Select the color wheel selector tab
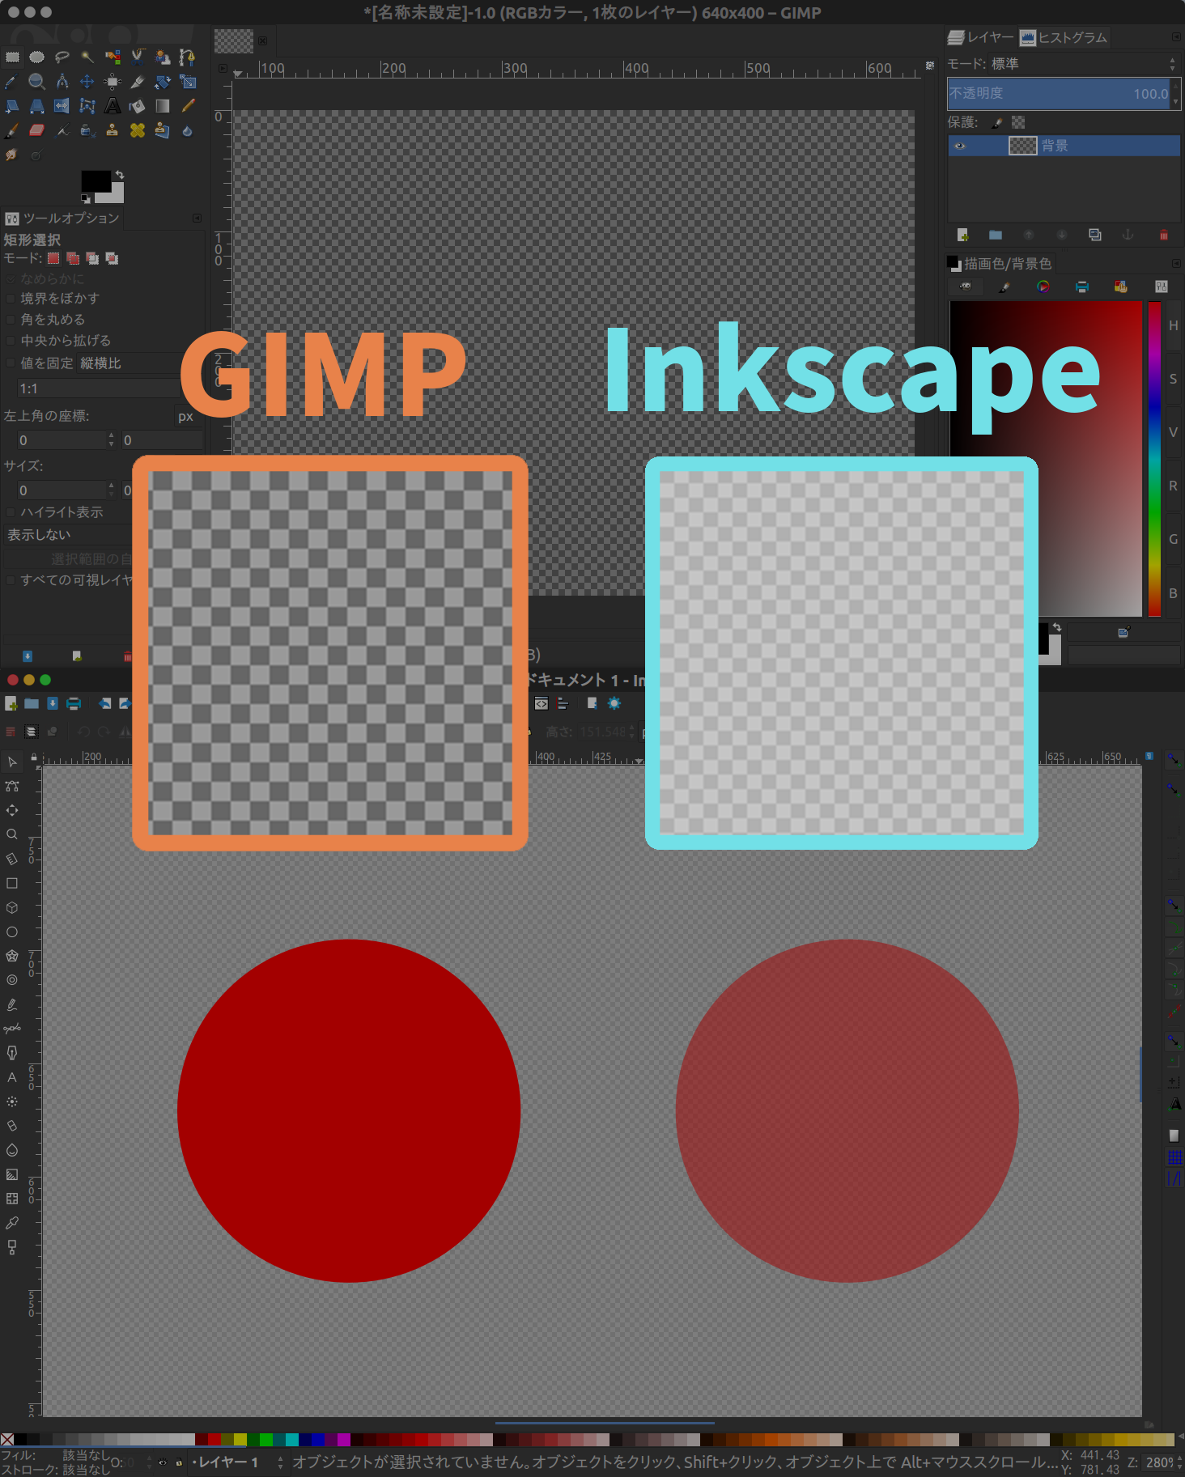1185x1477 pixels. pos(1043,286)
